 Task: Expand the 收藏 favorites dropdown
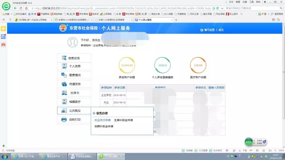pyautogui.click(x=11, y=14)
